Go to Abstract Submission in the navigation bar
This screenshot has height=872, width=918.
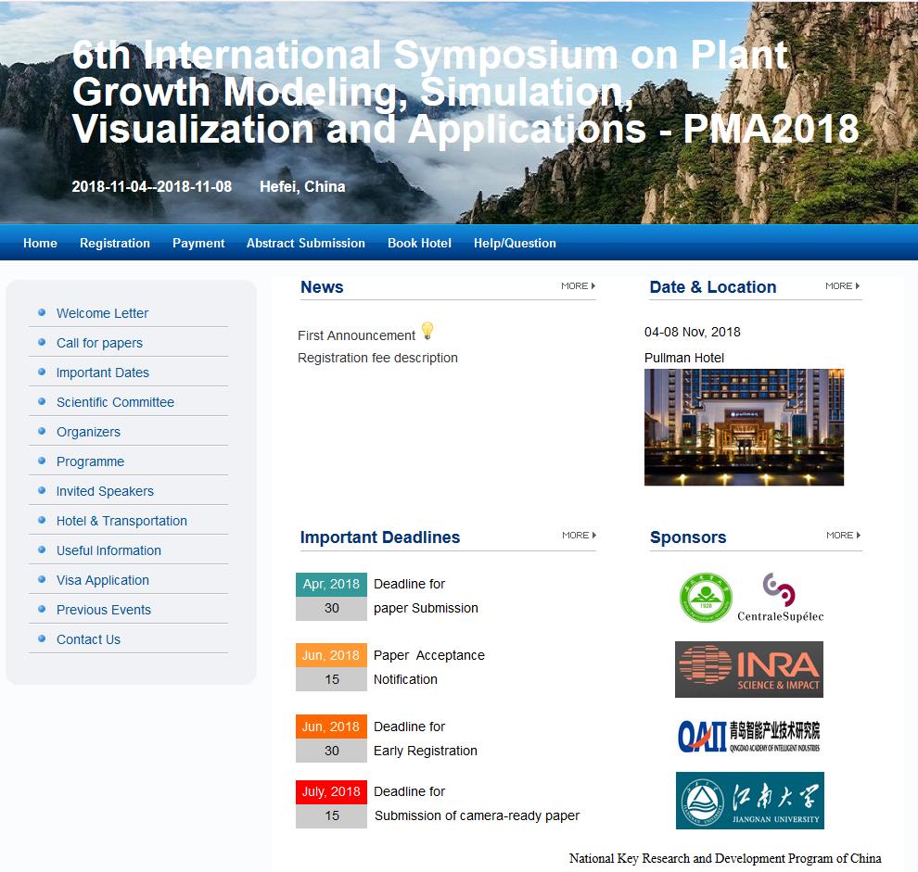pos(305,244)
